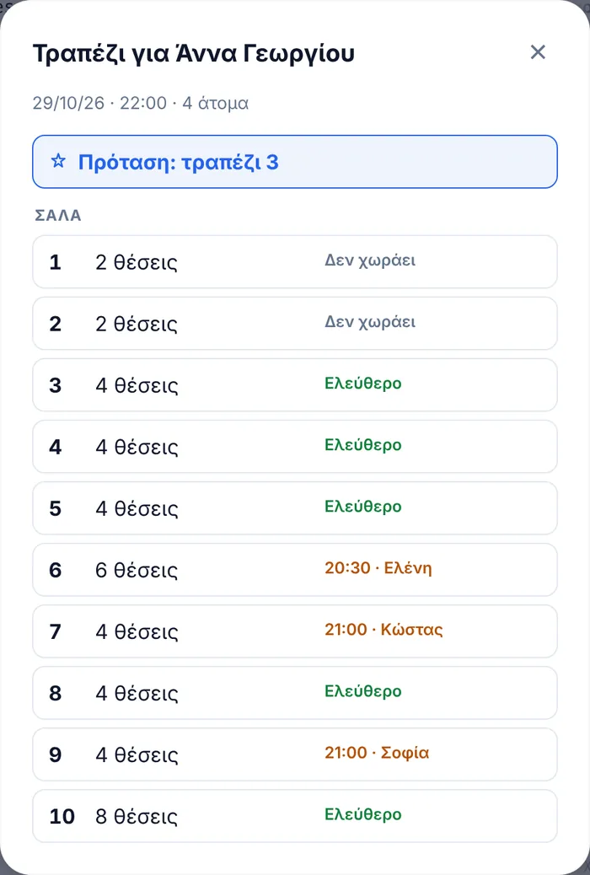Select table 6 reserved by Ελένη
Screen dimensions: 590x875
pos(295,570)
